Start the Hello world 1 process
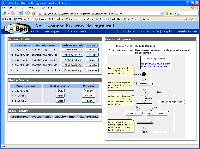The height and width of the screenshot is (149, 200). 60,96
